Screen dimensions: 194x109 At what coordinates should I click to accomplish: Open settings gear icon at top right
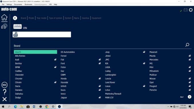[191, 10]
